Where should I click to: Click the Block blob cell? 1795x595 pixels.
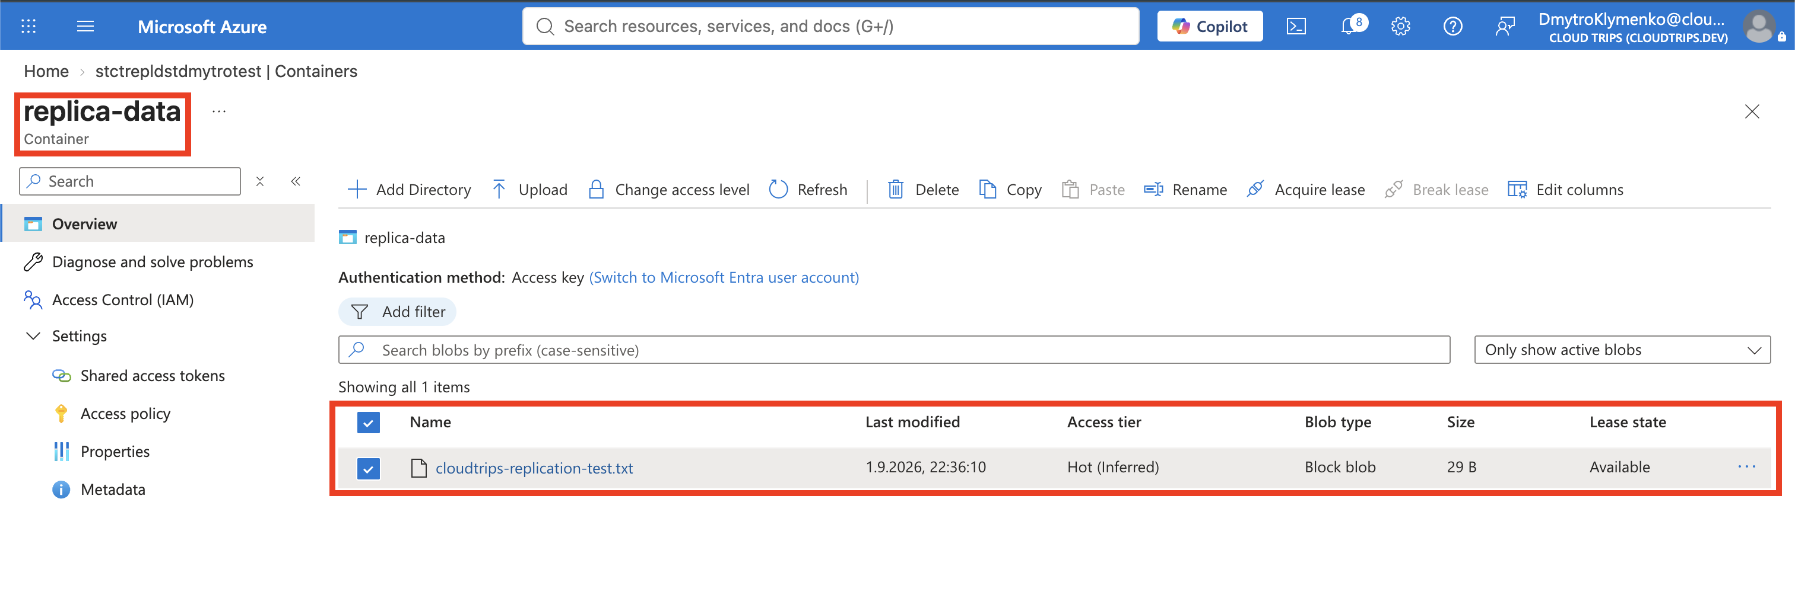click(1340, 467)
